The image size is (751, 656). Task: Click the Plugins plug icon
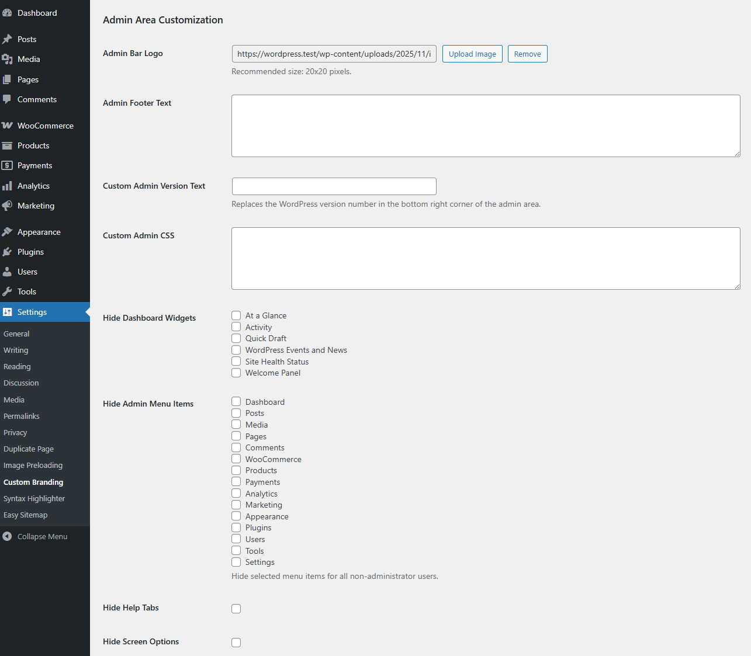click(x=7, y=252)
